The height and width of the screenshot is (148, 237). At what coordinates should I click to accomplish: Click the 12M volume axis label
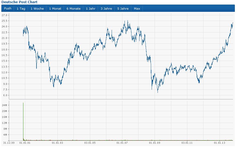click(4, 123)
